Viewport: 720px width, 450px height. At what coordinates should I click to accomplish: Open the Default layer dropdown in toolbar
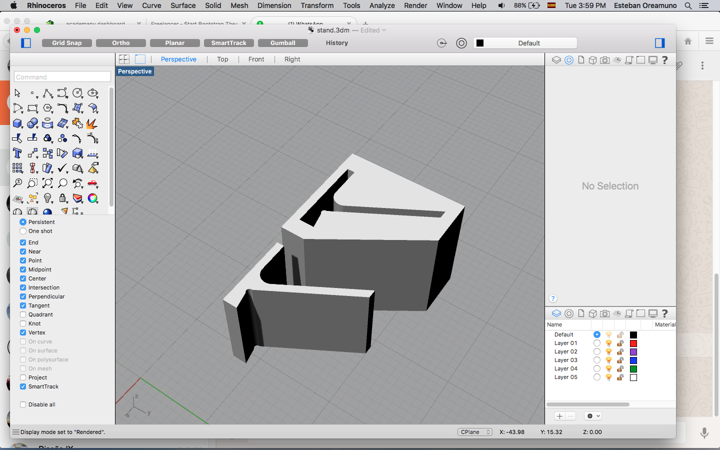click(525, 43)
